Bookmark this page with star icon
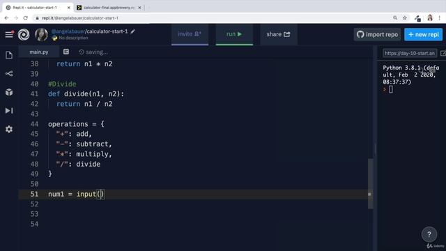The height and width of the screenshot is (251, 446). coord(405,18)
